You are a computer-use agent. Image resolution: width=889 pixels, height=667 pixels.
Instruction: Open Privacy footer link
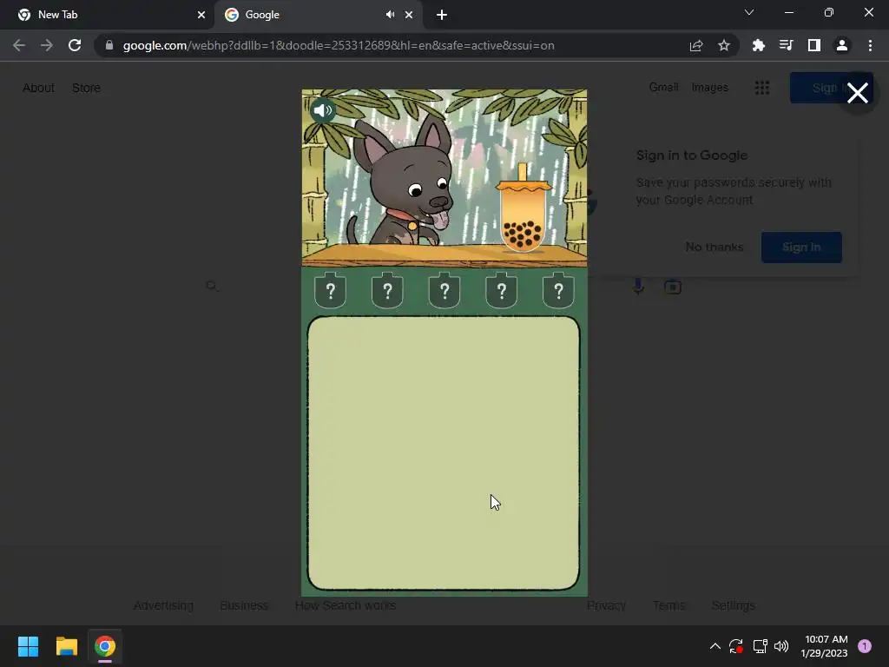point(606,605)
